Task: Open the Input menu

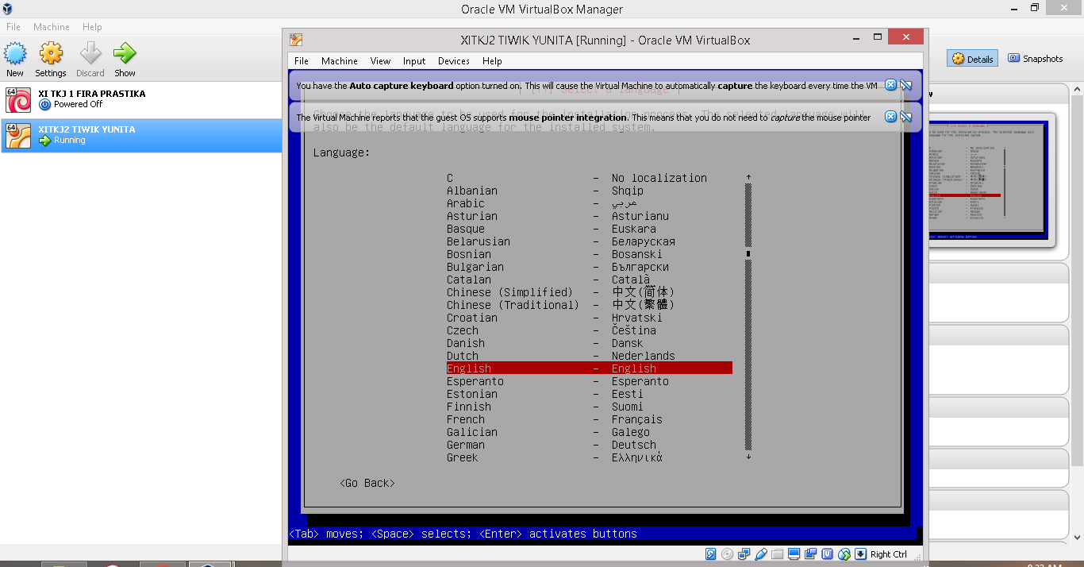Action: pyautogui.click(x=414, y=61)
